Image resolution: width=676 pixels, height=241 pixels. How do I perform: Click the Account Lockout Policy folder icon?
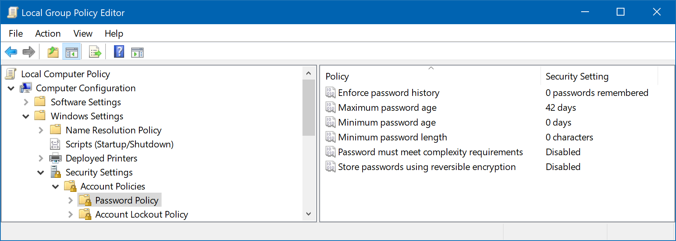(85, 214)
